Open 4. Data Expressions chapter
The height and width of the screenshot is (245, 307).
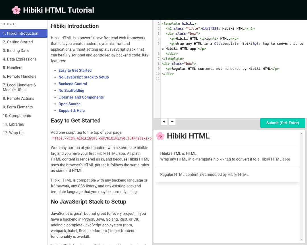(x=24, y=59)
